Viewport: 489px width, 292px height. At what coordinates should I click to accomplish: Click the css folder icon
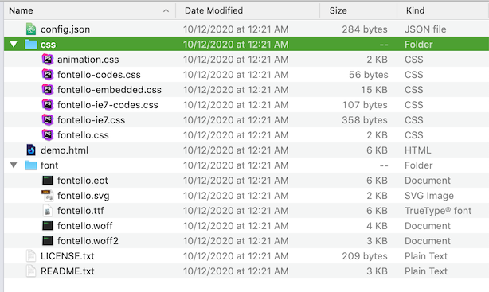point(31,44)
